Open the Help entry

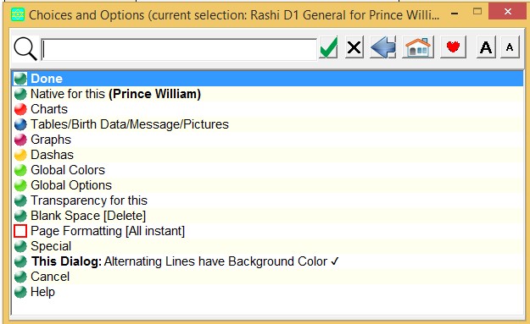(x=267, y=292)
